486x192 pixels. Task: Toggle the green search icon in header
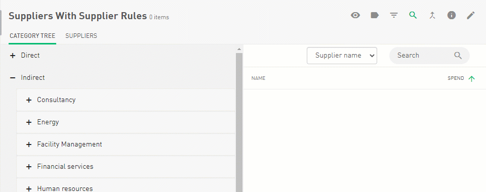pyautogui.click(x=413, y=16)
